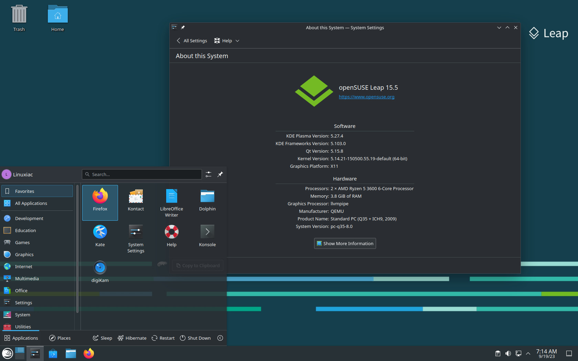Switch to System Settings in the taskbar

click(35, 353)
